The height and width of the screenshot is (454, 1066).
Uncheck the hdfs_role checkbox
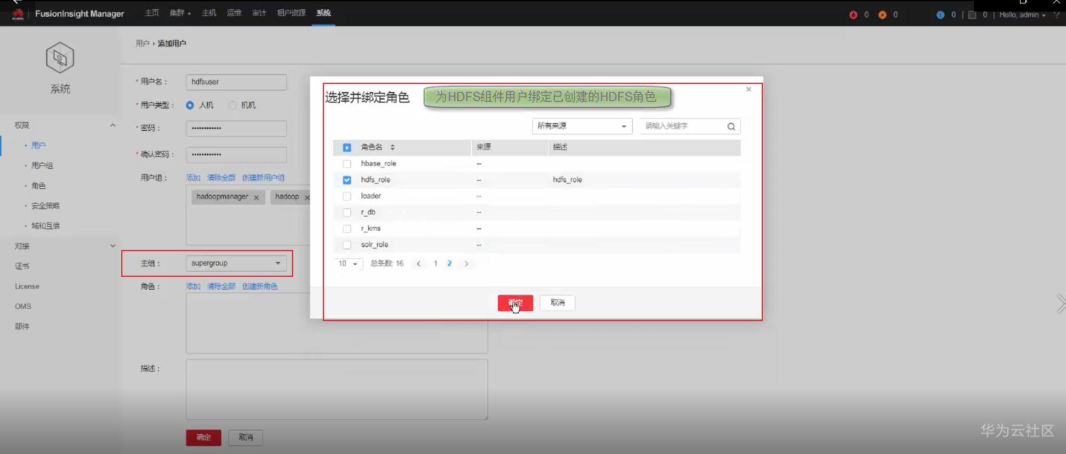tap(347, 180)
